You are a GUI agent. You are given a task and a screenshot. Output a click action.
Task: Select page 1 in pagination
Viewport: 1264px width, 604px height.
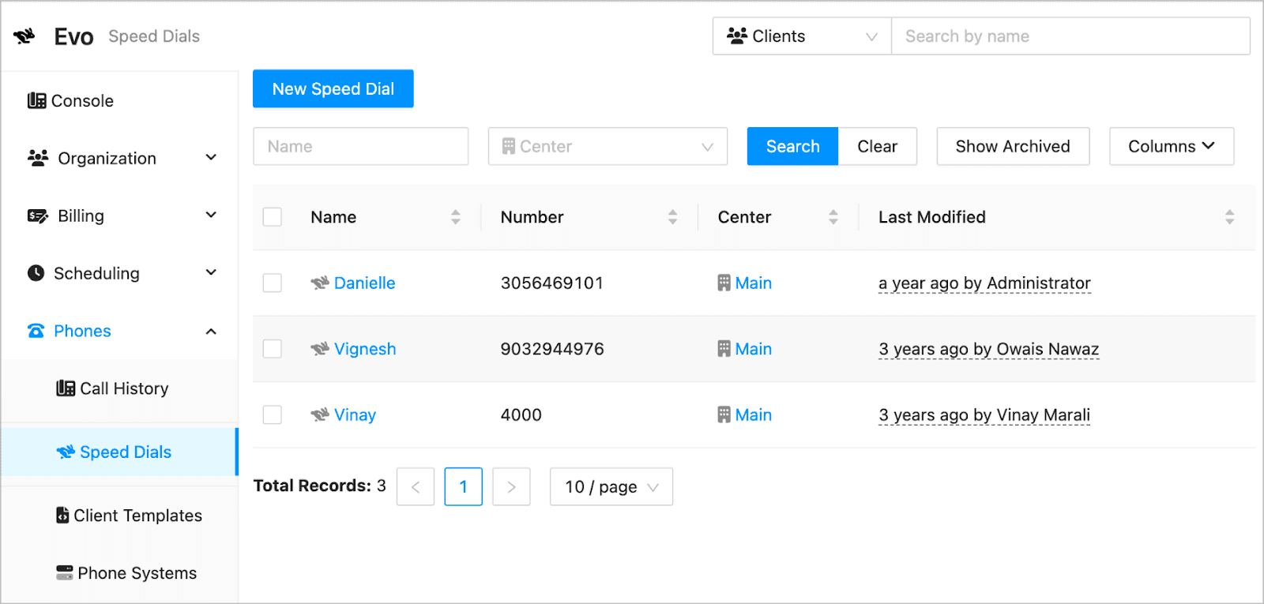click(x=464, y=486)
